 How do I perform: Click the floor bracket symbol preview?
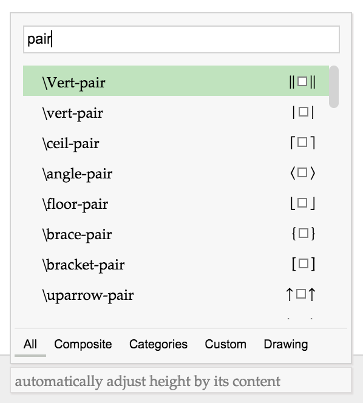[x=302, y=203]
